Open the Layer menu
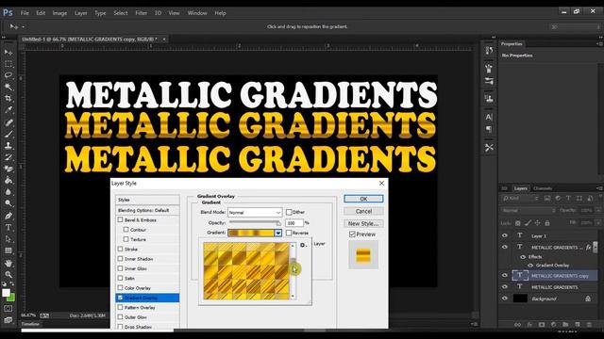The height and width of the screenshot is (339, 604). [x=81, y=13]
